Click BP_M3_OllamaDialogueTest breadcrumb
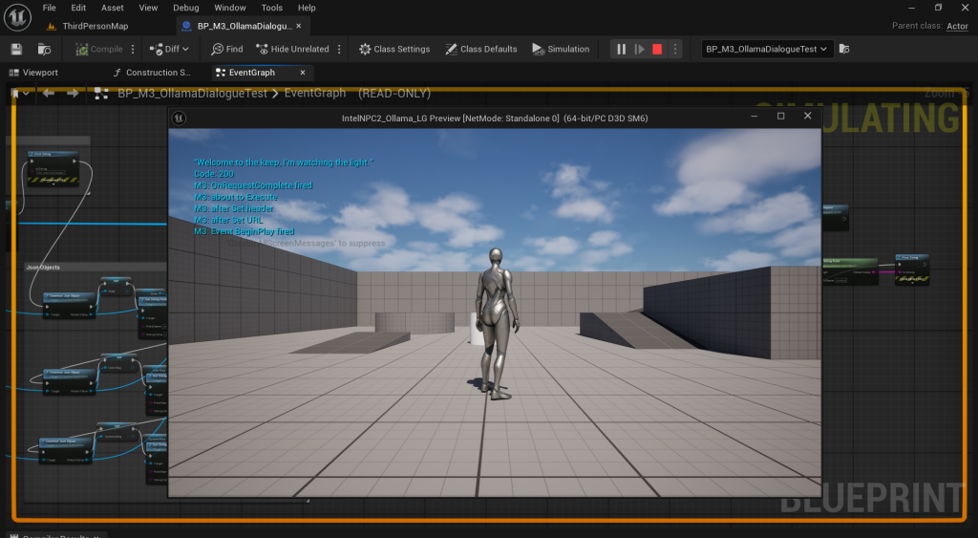This screenshot has height=538, width=978. click(192, 94)
